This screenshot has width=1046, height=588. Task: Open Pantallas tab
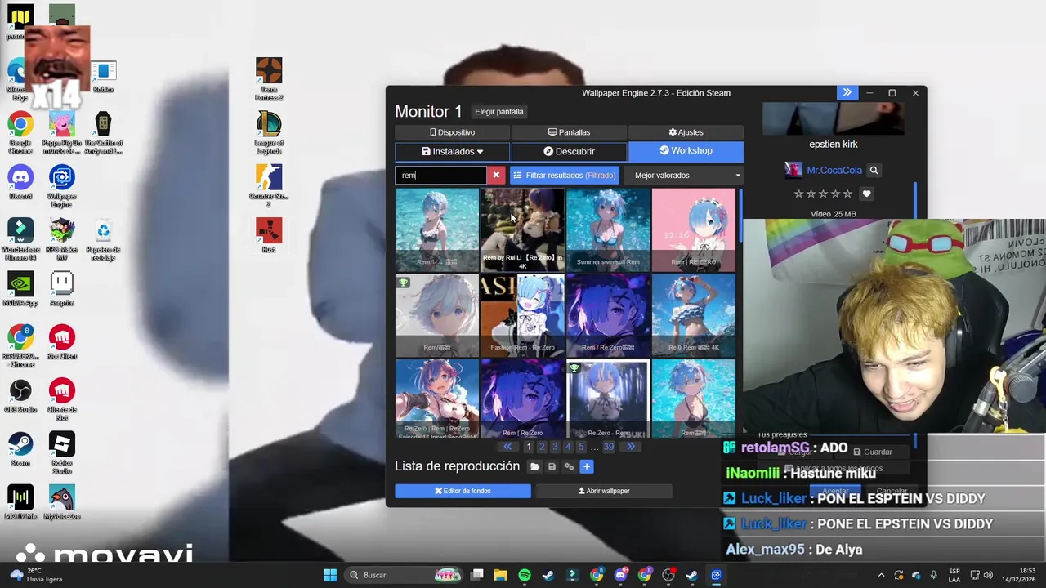[x=569, y=132]
